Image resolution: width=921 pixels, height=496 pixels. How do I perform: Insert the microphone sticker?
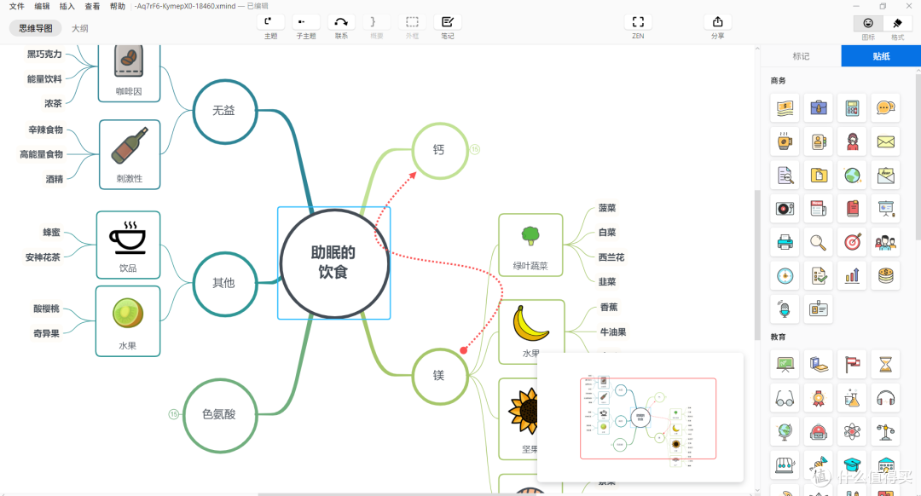coord(785,309)
